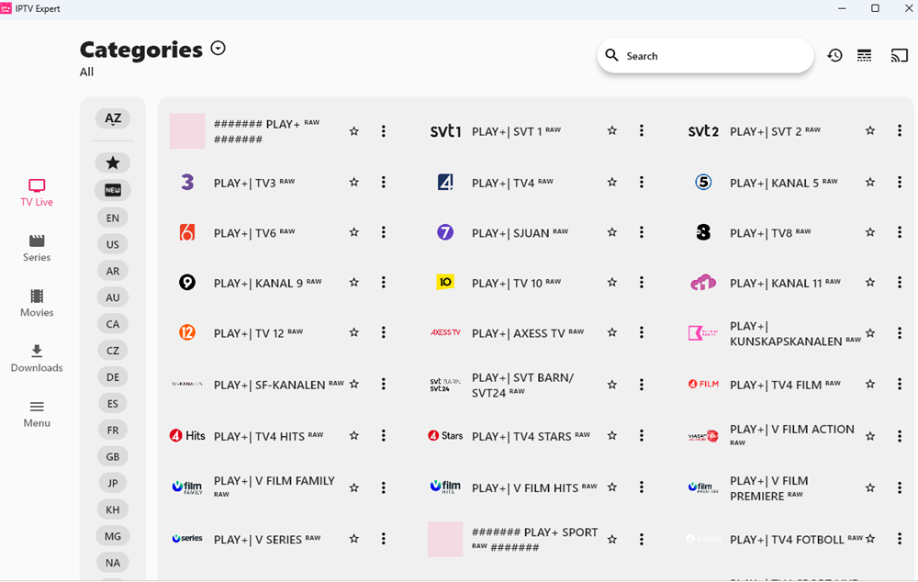Favorite PLAY+| SVT 2 channel

click(x=870, y=130)
